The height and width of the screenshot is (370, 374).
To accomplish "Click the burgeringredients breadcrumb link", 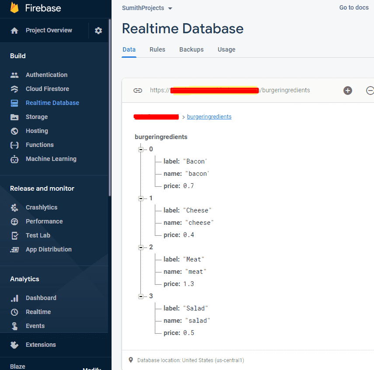I will click(x=209, y=117).
